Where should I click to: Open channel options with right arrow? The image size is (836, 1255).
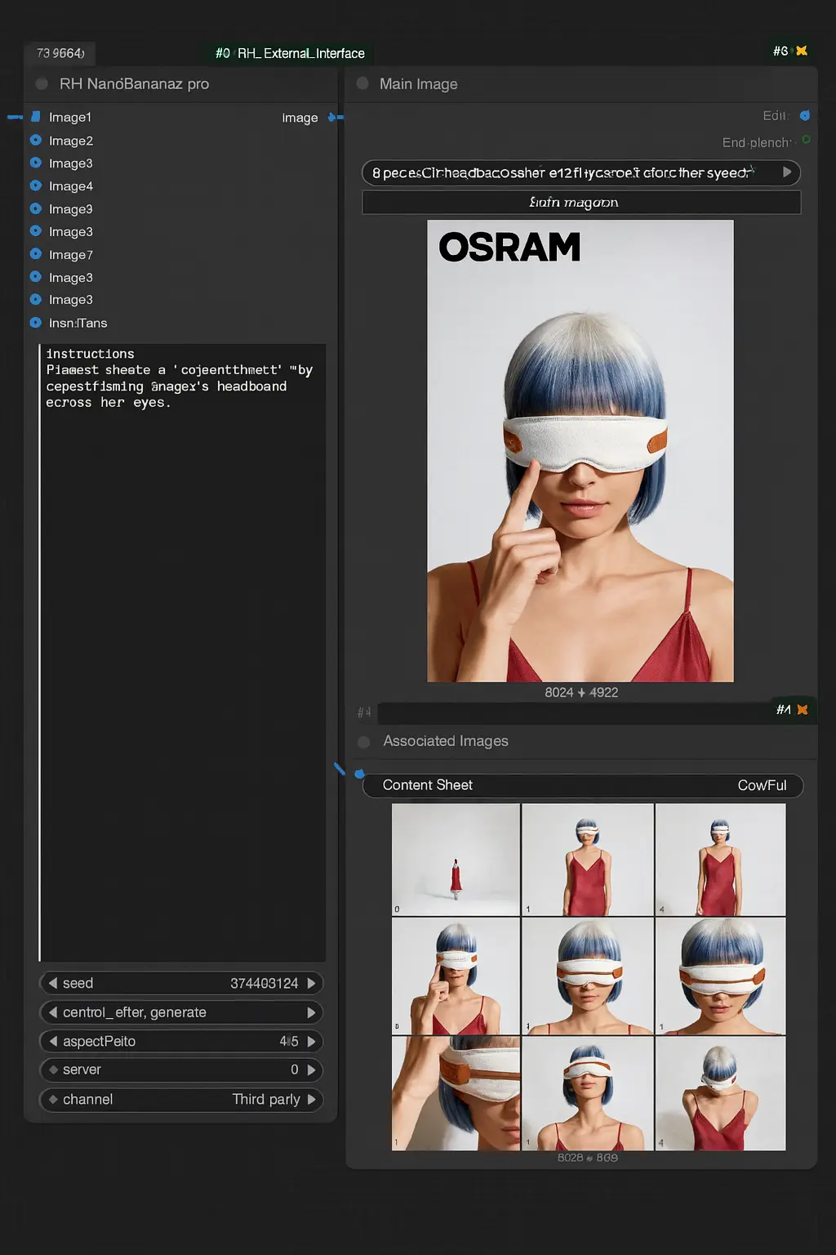311,1099
